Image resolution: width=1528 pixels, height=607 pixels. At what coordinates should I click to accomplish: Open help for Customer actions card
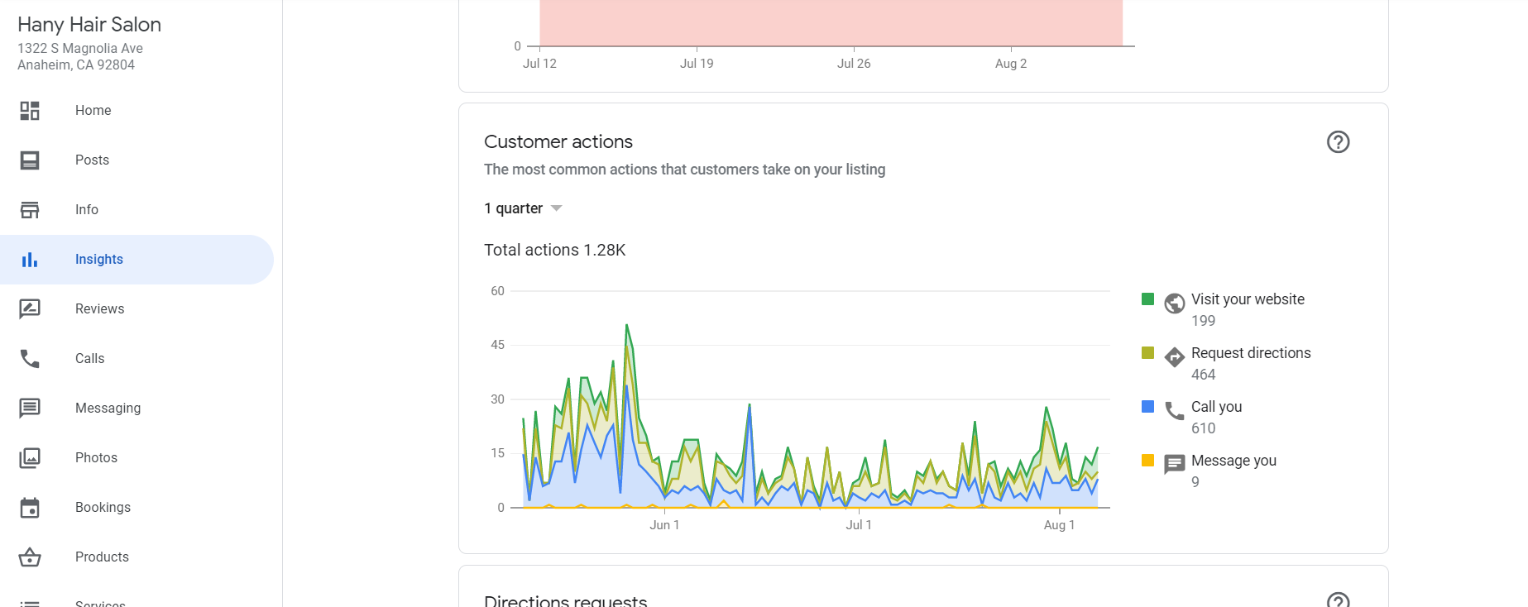coord(1338,142)
